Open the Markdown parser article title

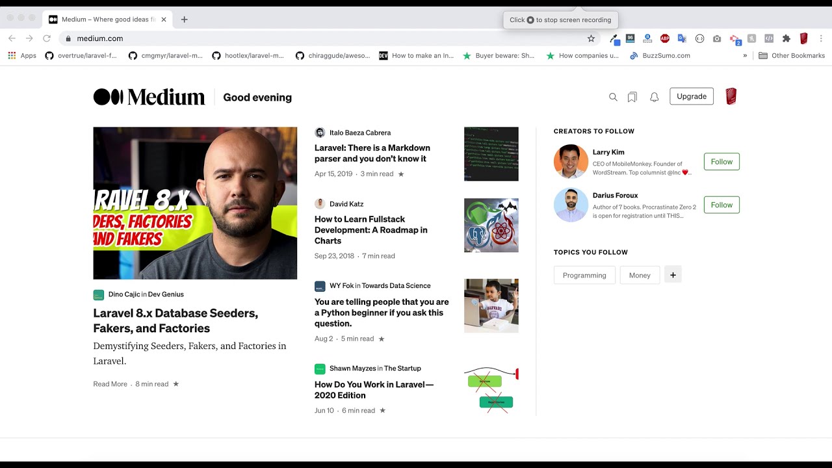click(x=372, y=153)
